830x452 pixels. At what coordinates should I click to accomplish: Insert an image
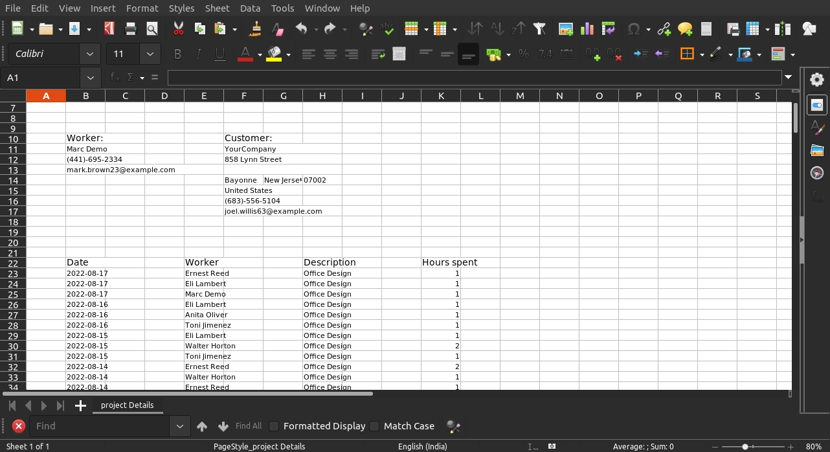pyautogui.click(x=566, y=28)
